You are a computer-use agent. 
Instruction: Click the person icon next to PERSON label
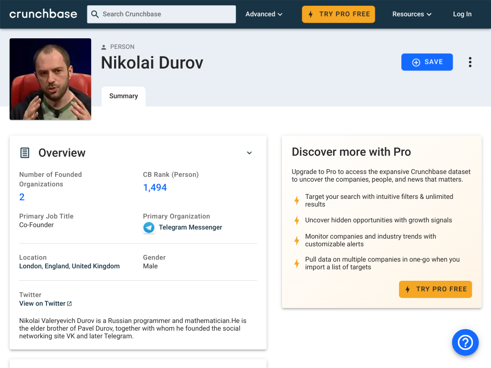pyautogui.click(x=104, y=47)
